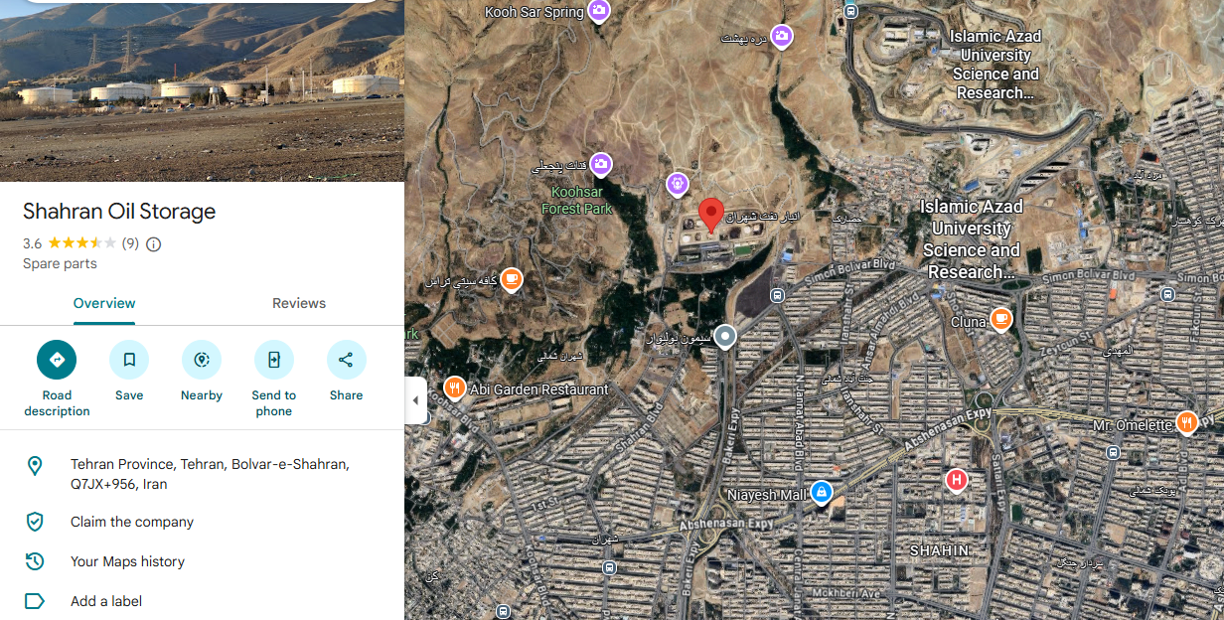Click the purple camera marker above Koohsar Forest Park
1224x620 pixels.
point(601,163)
